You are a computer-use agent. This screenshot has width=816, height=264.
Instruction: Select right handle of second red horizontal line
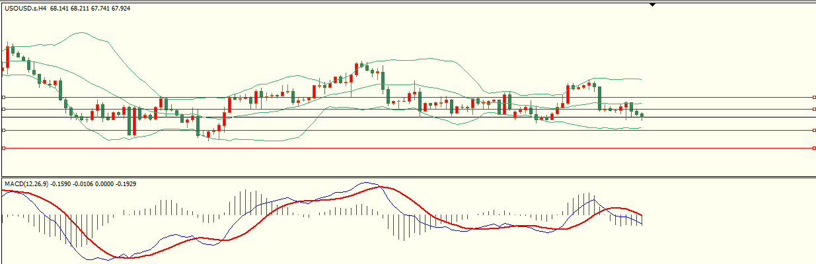[813, 109]
